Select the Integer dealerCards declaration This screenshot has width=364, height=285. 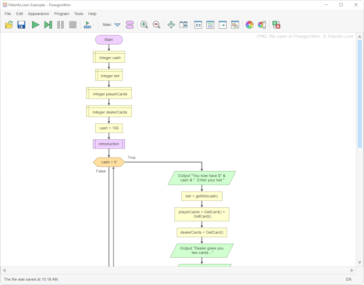(x=109, y=111)
